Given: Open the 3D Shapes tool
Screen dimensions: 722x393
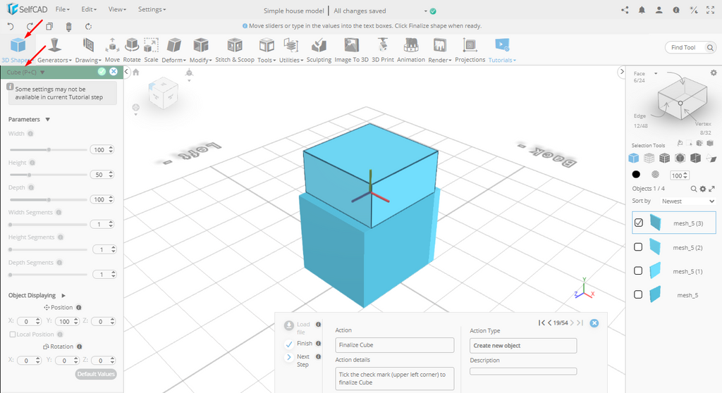Looking at the screenshot, I should pos(18,50).
